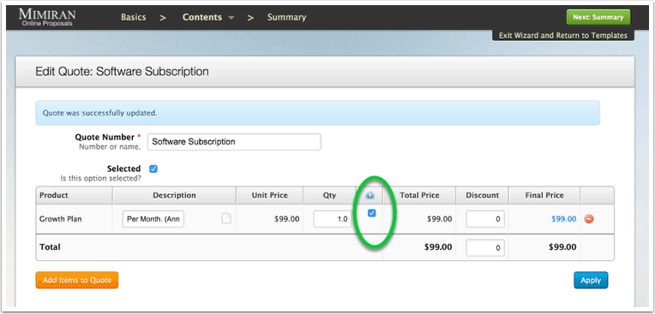Click the Product column header
The width and height of the screenshot is (655, 314).
coord(74,195)
